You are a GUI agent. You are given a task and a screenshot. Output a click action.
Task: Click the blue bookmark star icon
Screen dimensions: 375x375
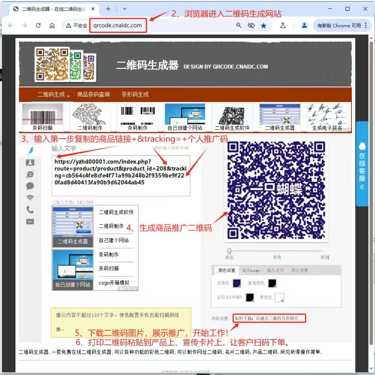pos(264,25)
